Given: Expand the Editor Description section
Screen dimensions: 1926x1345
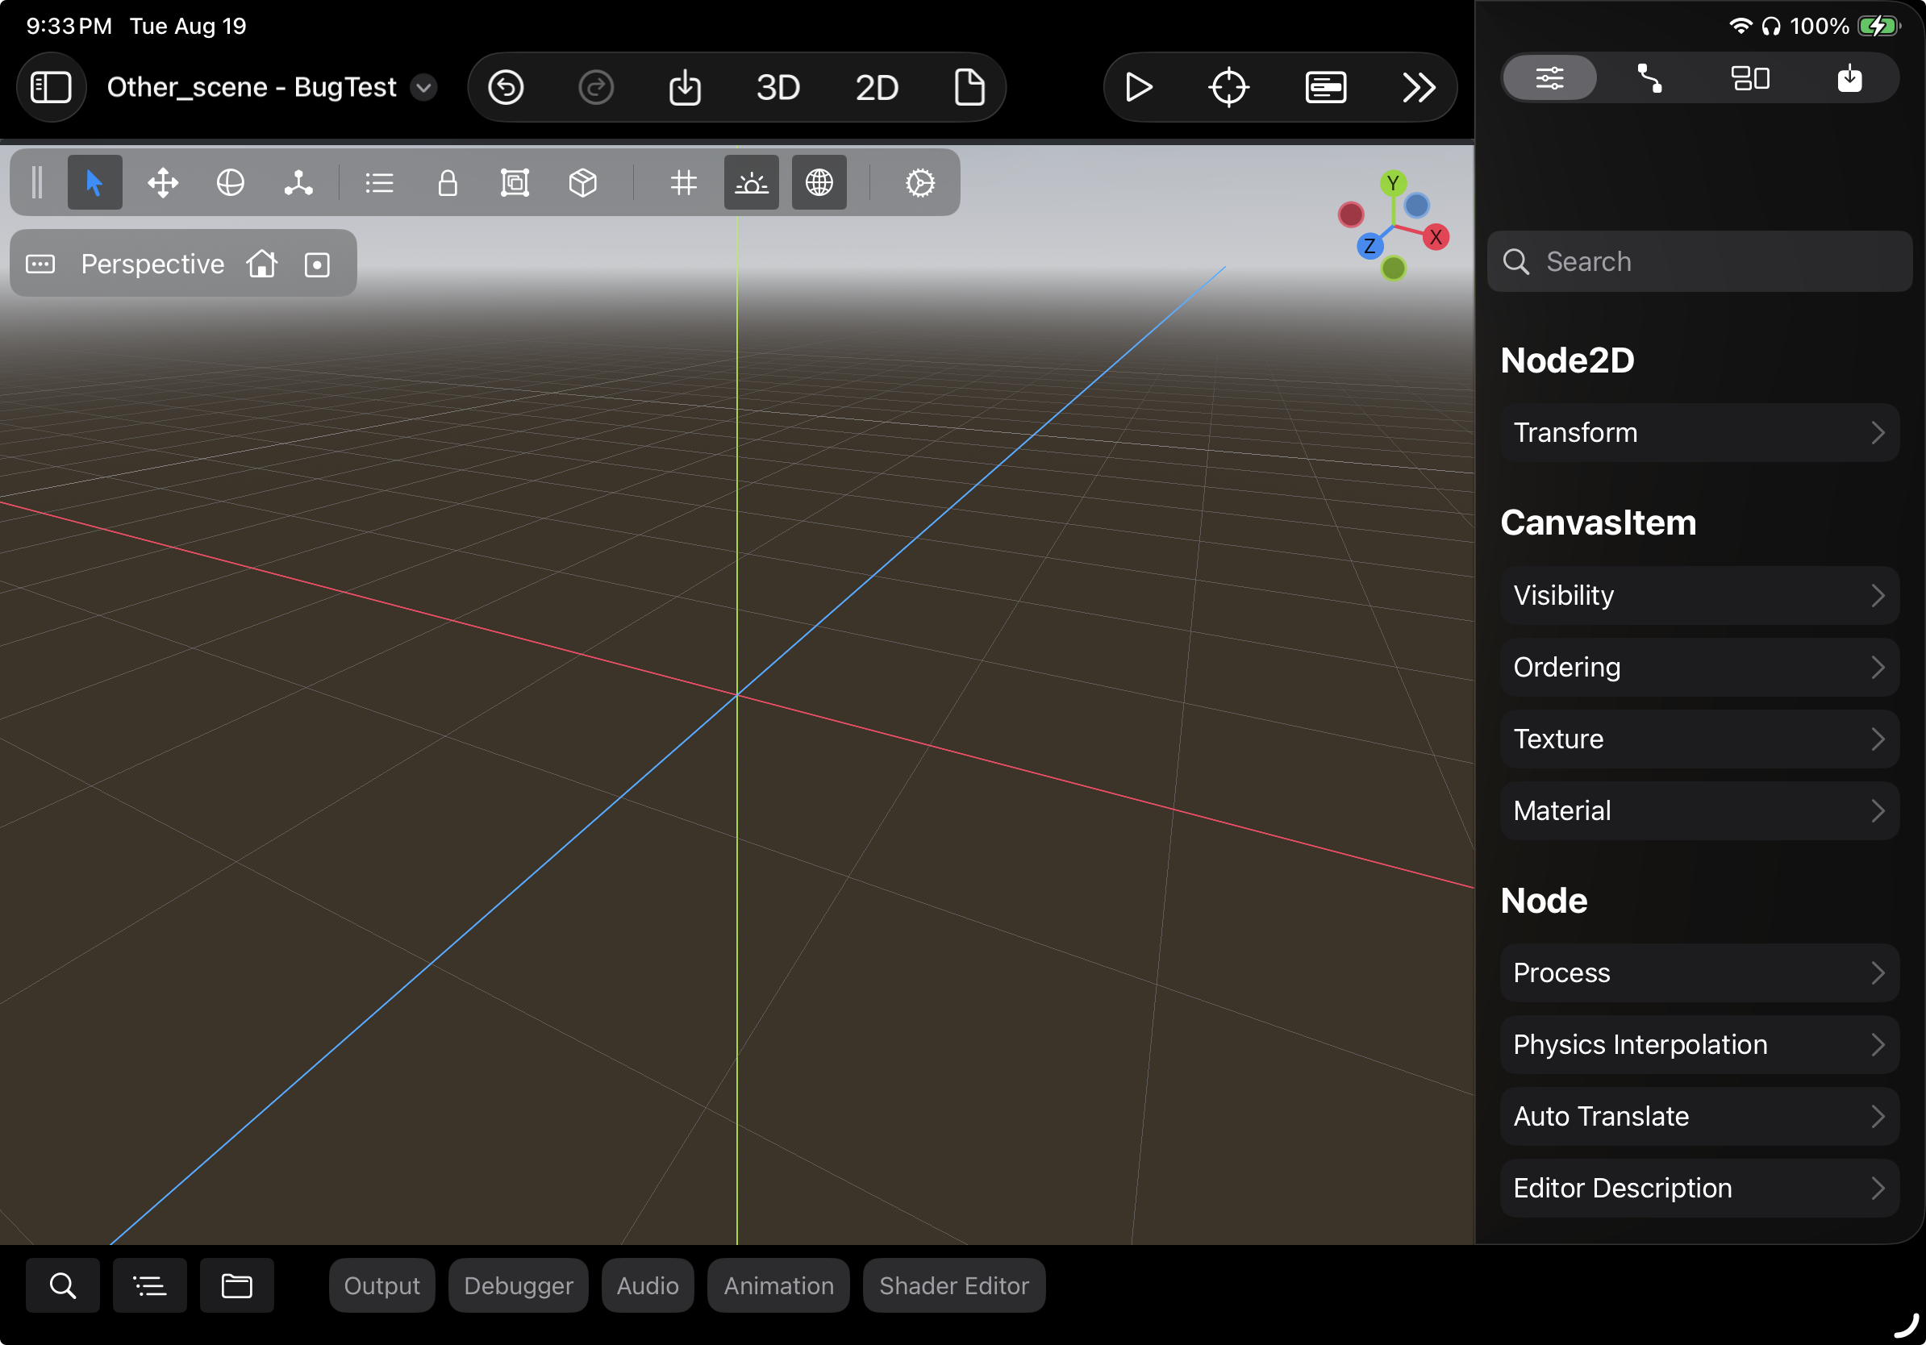Looking at the screenshot, I should click(1699, 1189).
